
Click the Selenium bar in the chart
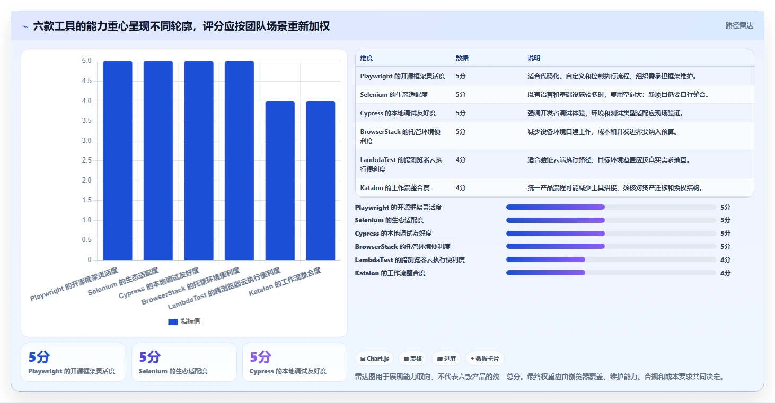tap(158, 160)
